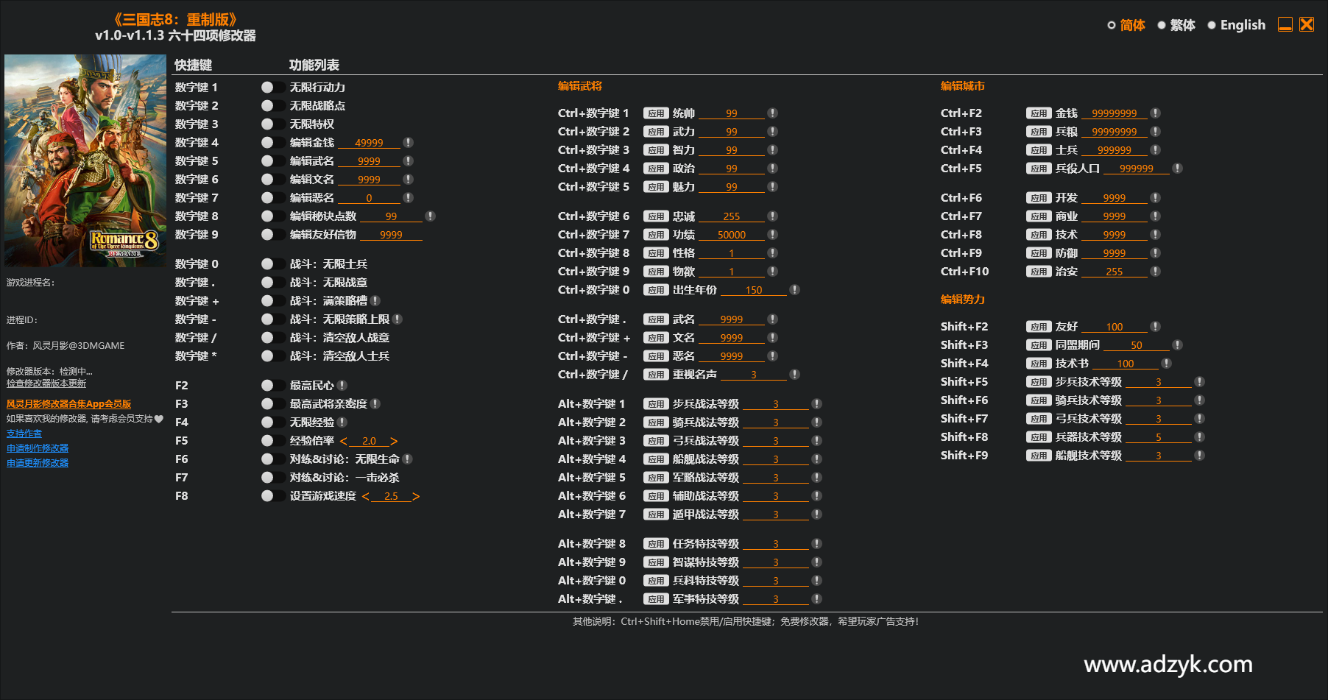Click the 忠诚 value input field
1328x700 pixels.
[731, 216]
